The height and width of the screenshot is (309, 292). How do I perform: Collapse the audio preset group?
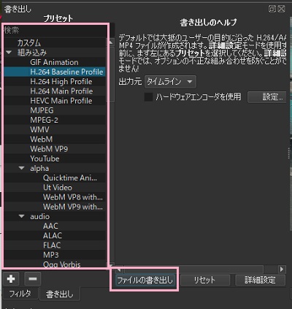pyautogui.click(x=22, y=216)
